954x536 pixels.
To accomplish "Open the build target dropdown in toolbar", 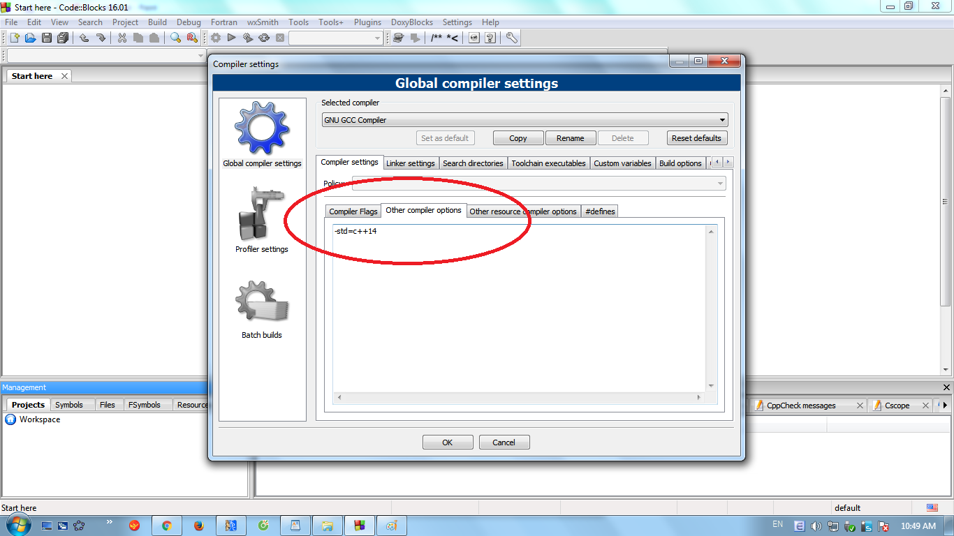I will click(x=336, y=38).
